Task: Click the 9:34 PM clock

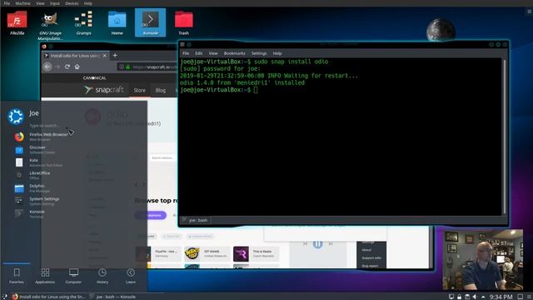Action: 501,297
